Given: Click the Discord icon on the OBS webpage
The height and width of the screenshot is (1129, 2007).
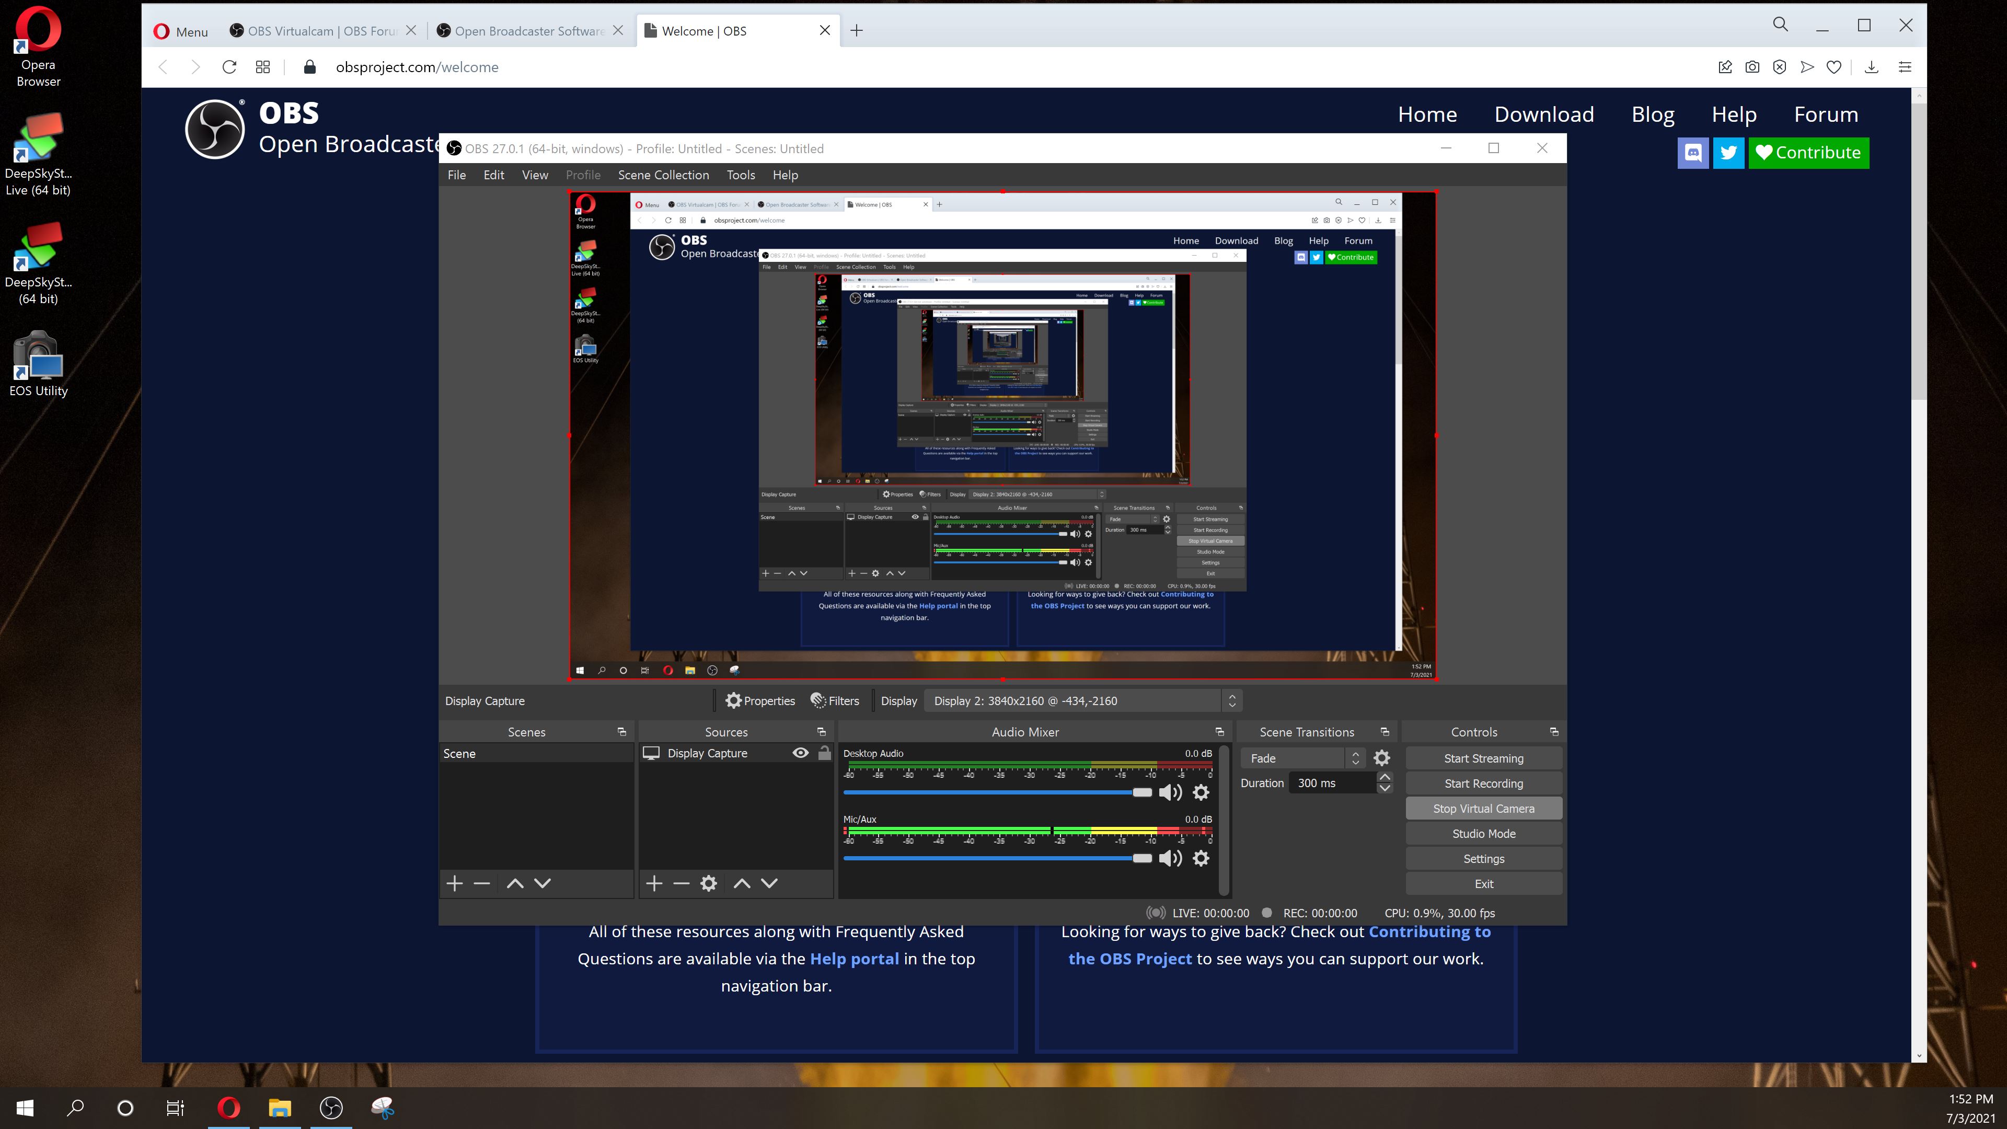Looking at the screenshot, I should pyautogui.click(x=1693, y=153).
